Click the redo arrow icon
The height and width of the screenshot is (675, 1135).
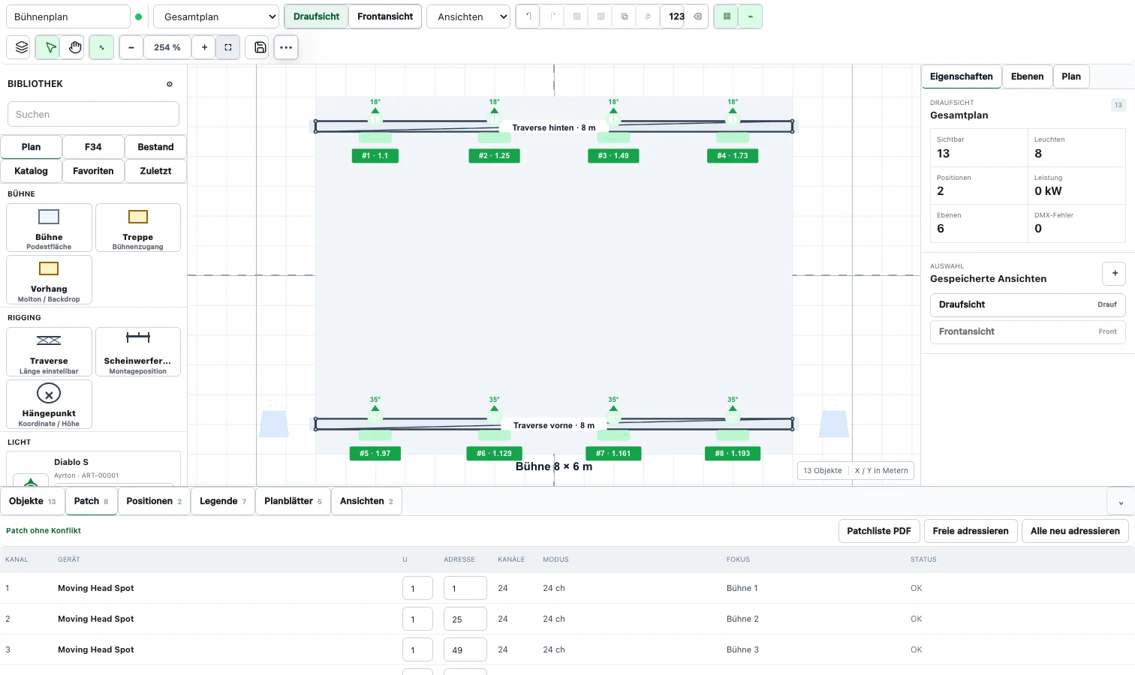pos(552,16)
